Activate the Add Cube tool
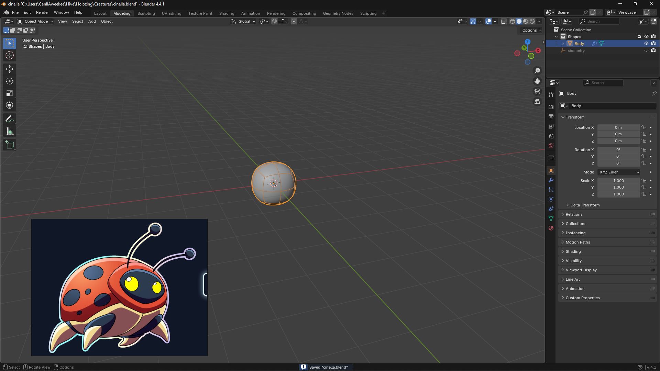The image size is (660, 371). [x=10, y=145]
